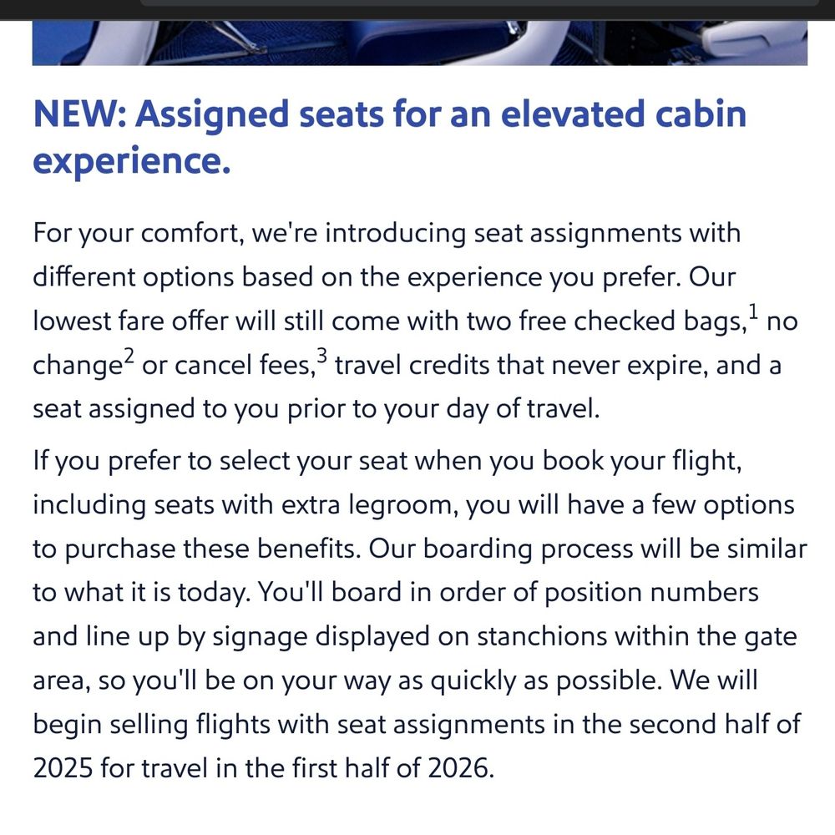Open footnote 2 next to 'change'
This screenshot has height=835, width=835.
coord(129,355)
